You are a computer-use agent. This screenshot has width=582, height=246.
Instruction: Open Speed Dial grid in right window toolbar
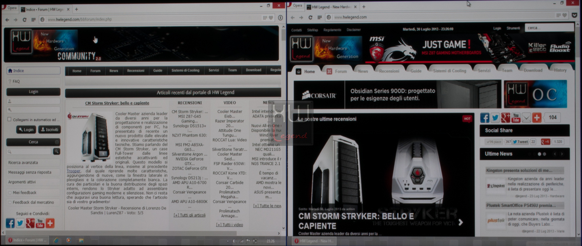click(x=319, y=17)
